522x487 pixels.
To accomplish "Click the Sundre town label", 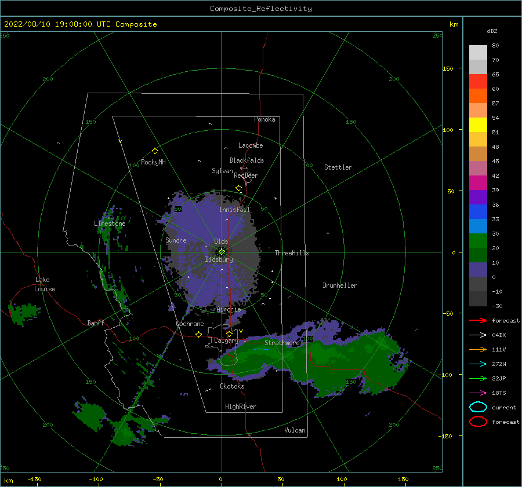I will 176,240.
